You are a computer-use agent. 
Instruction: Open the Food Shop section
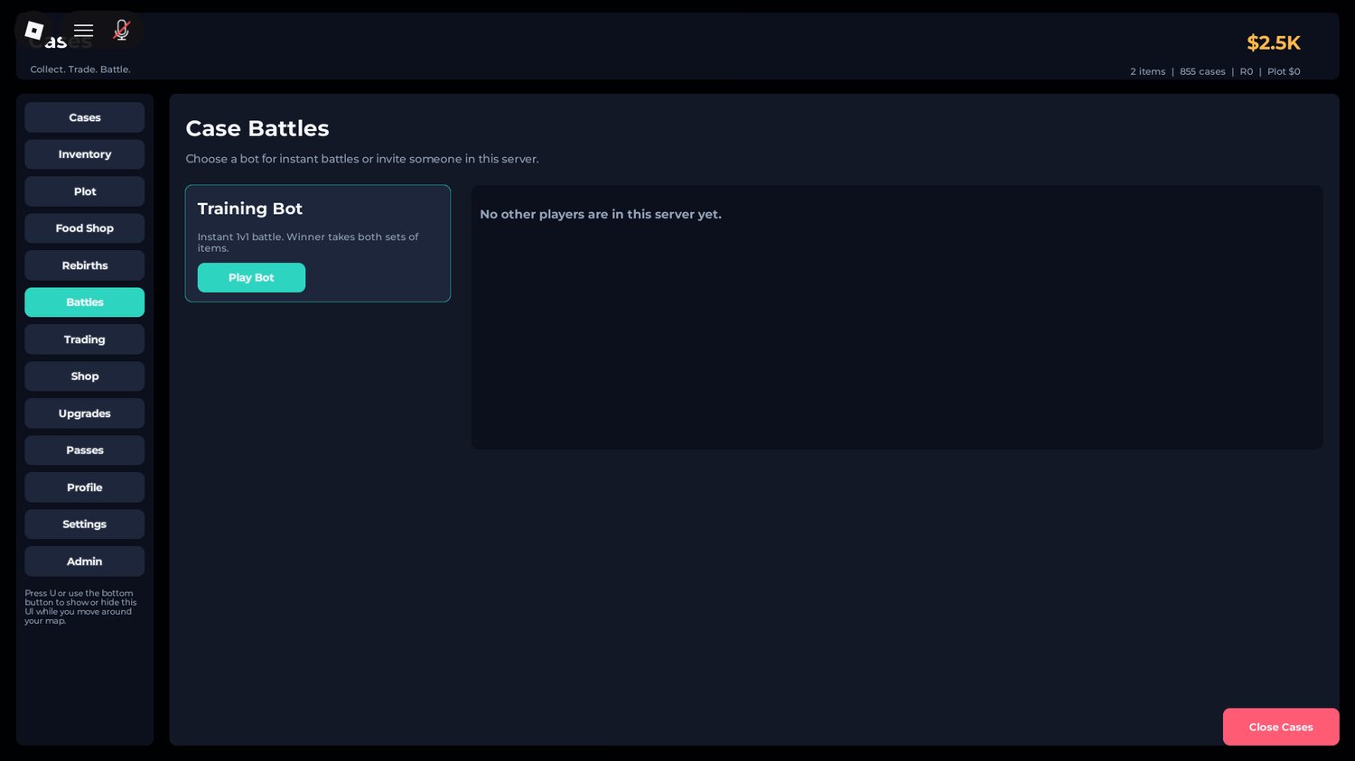click(85, 228)
